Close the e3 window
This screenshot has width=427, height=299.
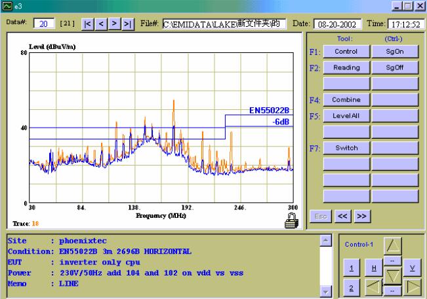pos(420,6)
